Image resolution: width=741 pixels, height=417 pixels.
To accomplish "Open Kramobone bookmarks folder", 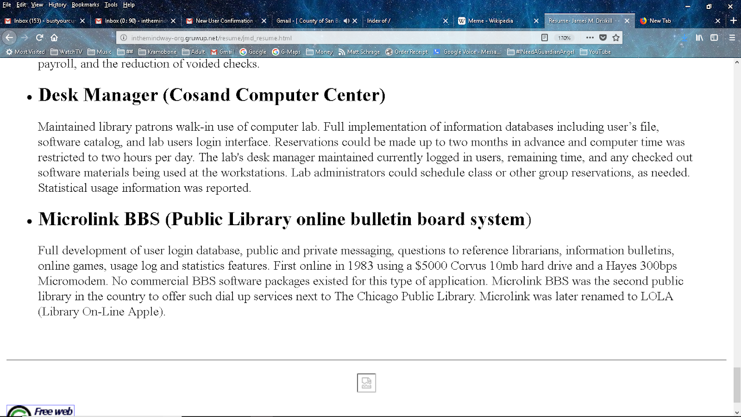I will [x=157, y=52].
